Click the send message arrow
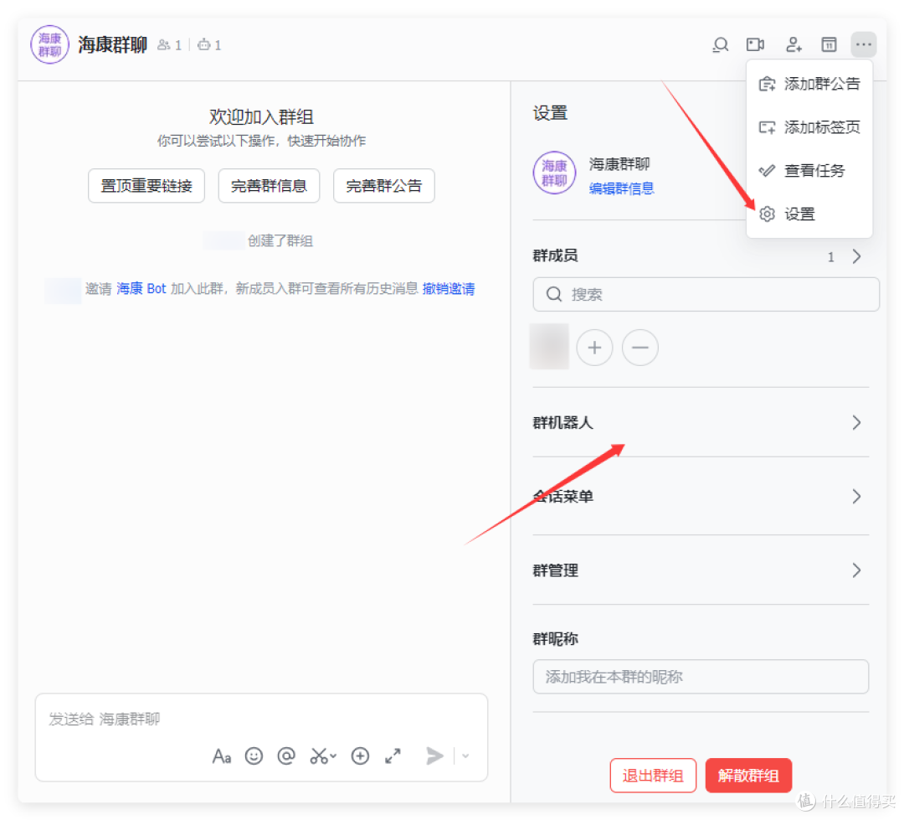 434,756
